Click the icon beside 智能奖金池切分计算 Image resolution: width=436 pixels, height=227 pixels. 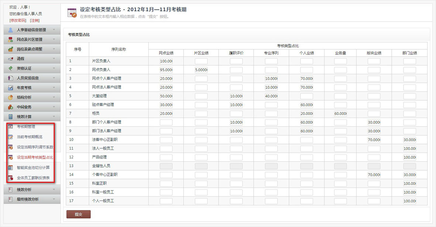pyautogui.click(x=11, y=168)
